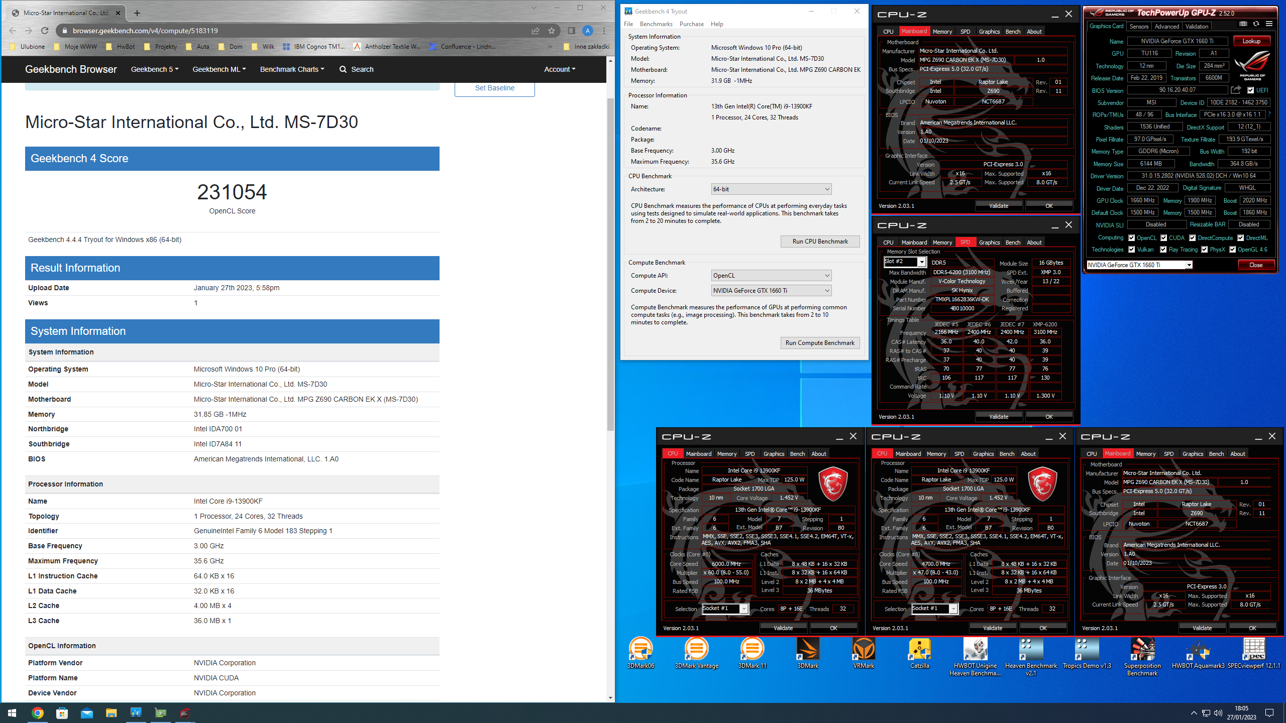
Task: Click the Chrome page vertical scrollbar
Action: 610,265
